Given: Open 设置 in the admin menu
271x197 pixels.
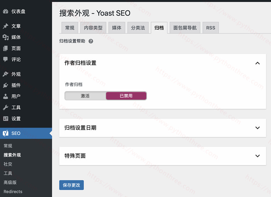Looking at the screenshot, I should (16, 118).
